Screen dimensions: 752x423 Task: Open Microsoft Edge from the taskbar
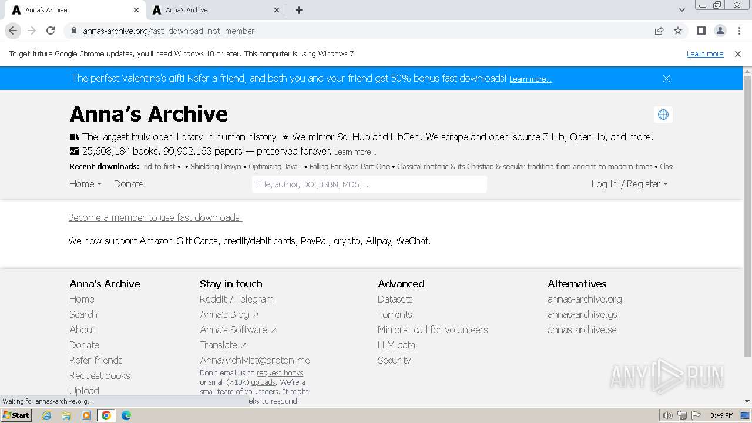coord(126,415)
